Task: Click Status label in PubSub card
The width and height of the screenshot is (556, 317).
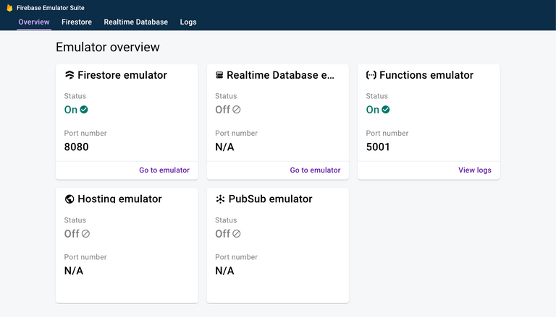Action: pos(226,220)
